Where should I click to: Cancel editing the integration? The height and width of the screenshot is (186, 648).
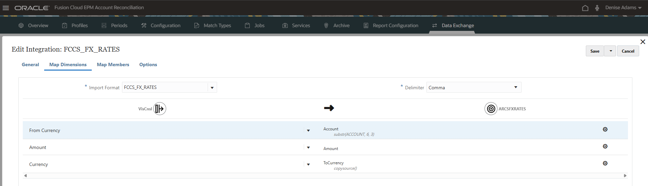coord(628,51)
